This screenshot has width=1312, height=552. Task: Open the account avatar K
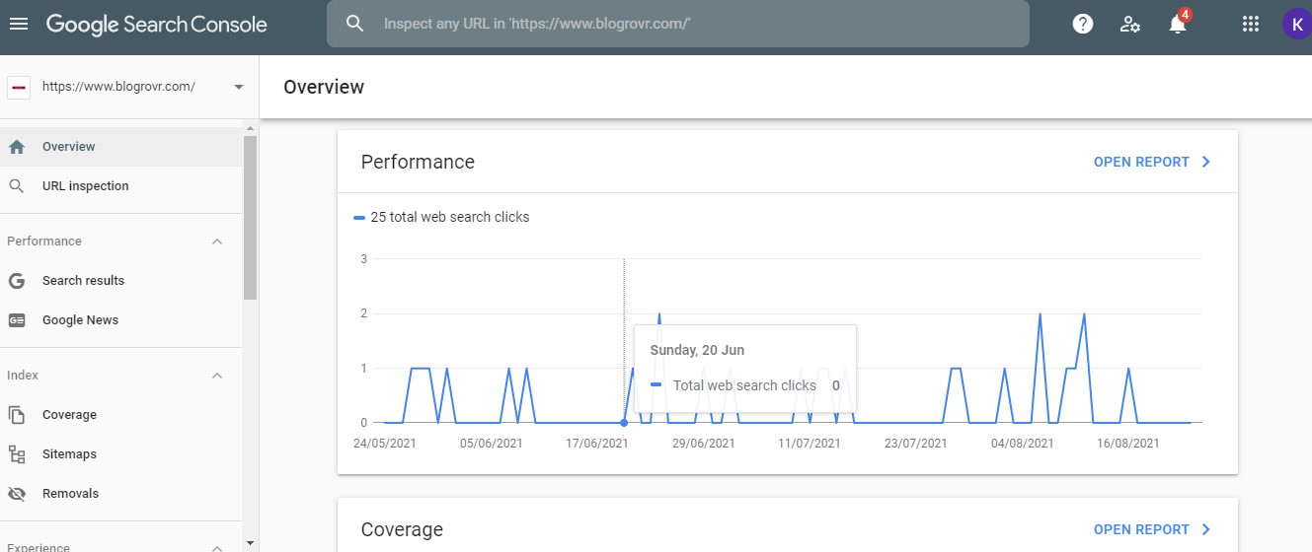coord(1296,24)
